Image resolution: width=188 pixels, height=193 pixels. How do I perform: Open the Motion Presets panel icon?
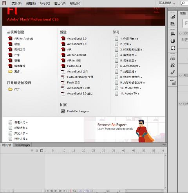coord(173,72)
